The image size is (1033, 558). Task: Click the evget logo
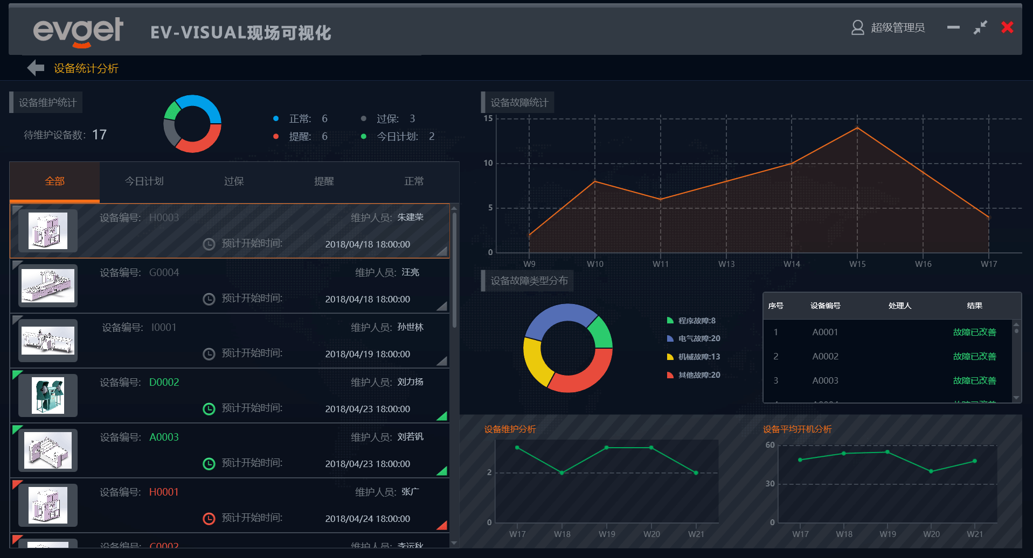click(x=78, y=31)
